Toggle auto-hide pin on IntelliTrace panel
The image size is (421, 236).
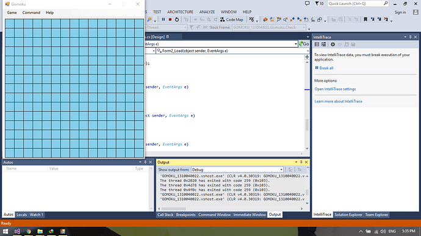click(410, 37)
